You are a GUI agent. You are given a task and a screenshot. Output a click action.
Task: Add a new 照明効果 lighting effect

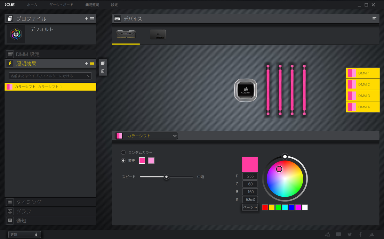click(86, 64)
